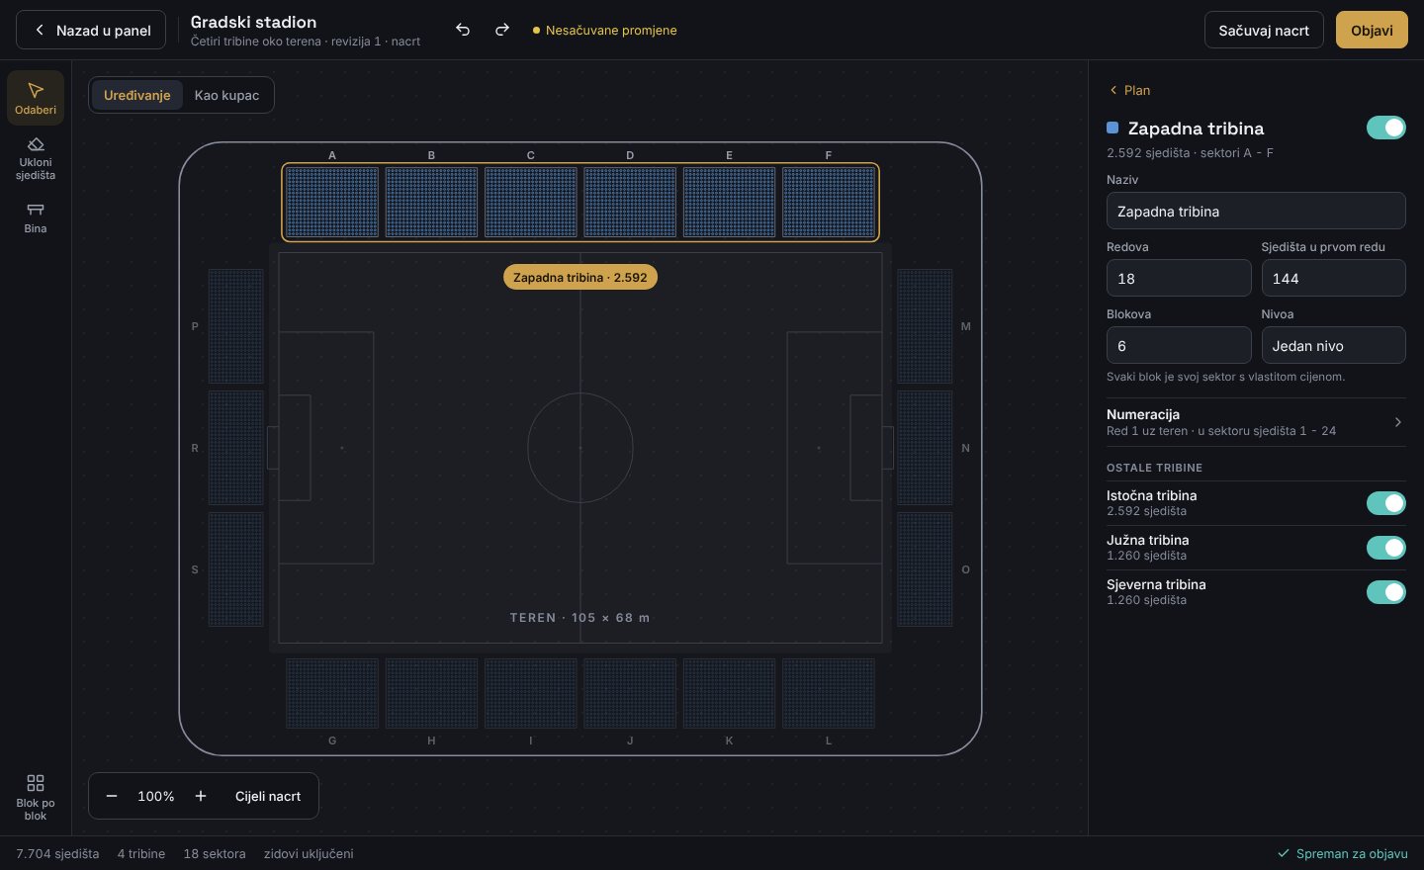
Task: Click the blue Zapadna tribina color swatch
Action: coord(1112,128)
